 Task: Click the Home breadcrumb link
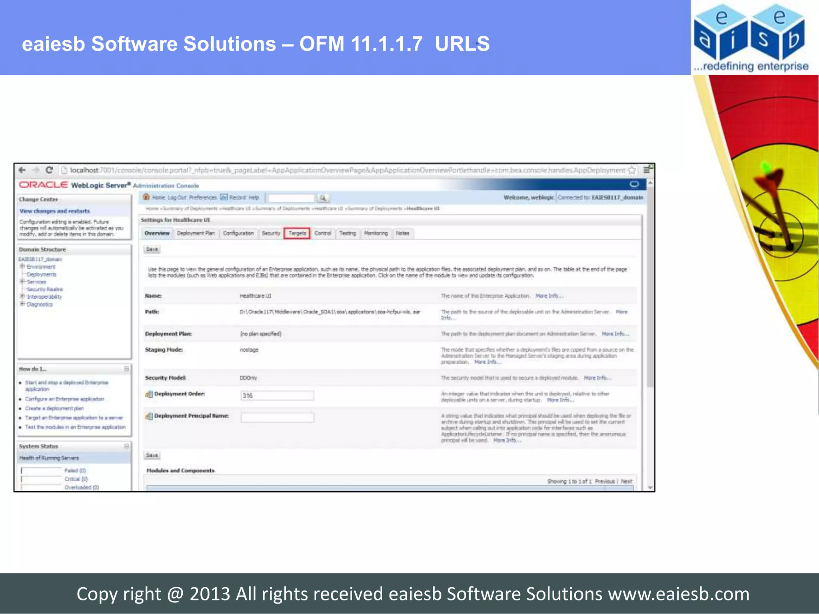point(152,208)
